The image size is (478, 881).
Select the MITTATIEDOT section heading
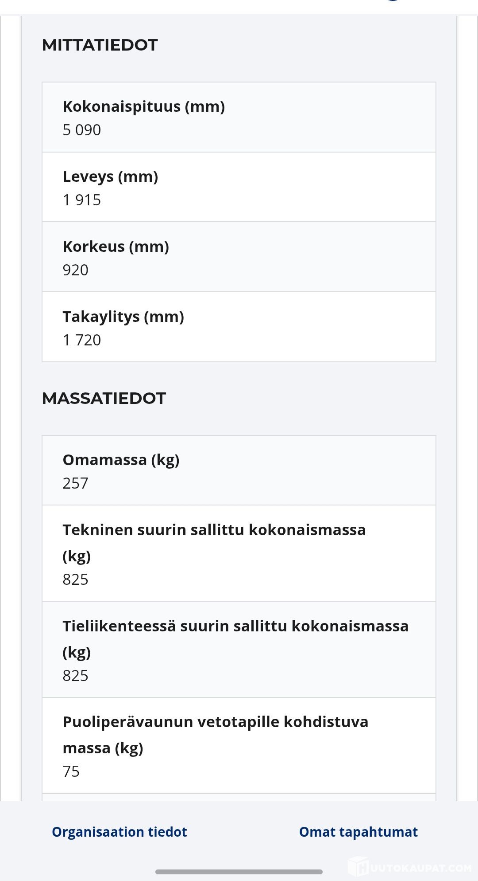point(100,45)
